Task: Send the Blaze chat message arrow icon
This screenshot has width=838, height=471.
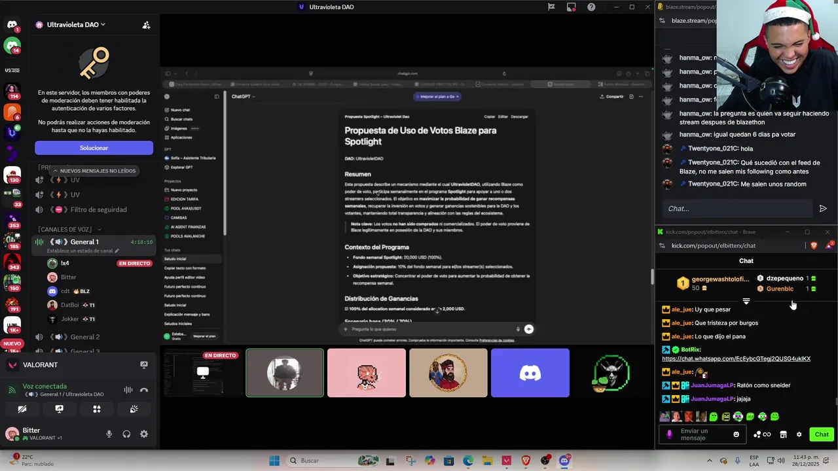Action: [823, 209]
